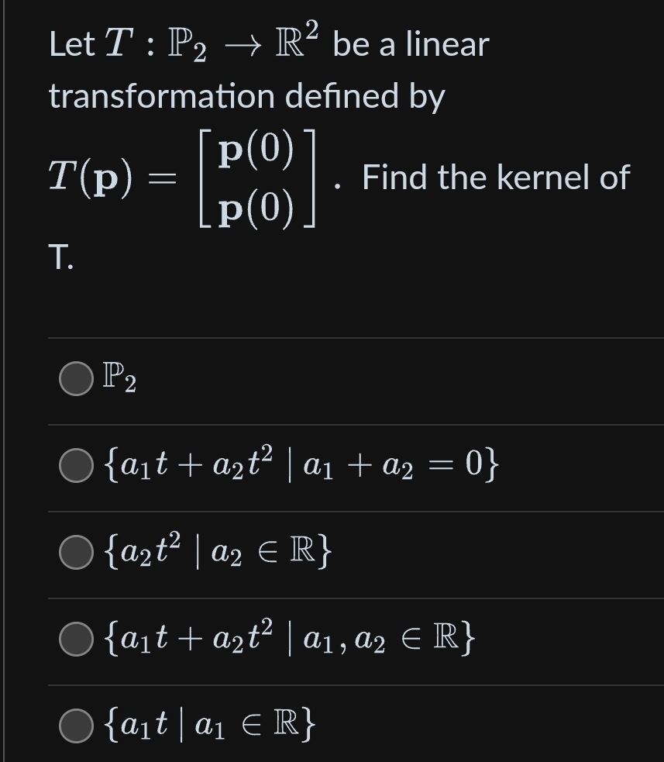Pick the answer {a₁t + a₂t² | a₁, a₂ ∈ ℝ}
Image resolution: width=664 pixels, height=762 pixels.
click(x=74, y=639)
